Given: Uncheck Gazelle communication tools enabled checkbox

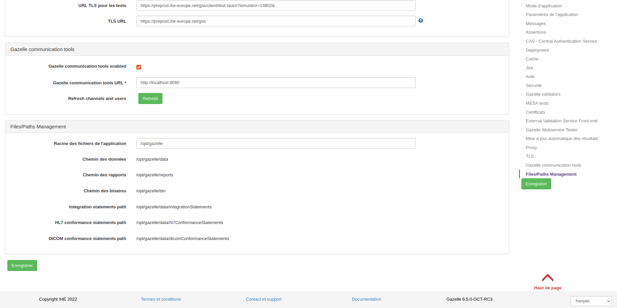Looking at the screenshot, I should [139, 67].
